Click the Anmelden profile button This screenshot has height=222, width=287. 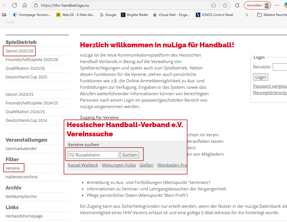[257, 5]
